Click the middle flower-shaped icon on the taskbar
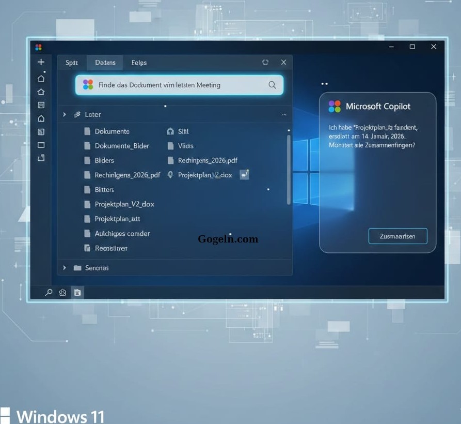 point(62,293)
